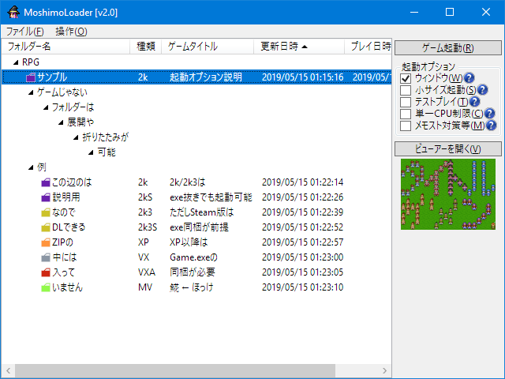Click the purple folder icon beside この辺のは
505x379 pixels.
click(x=46, y=182)
